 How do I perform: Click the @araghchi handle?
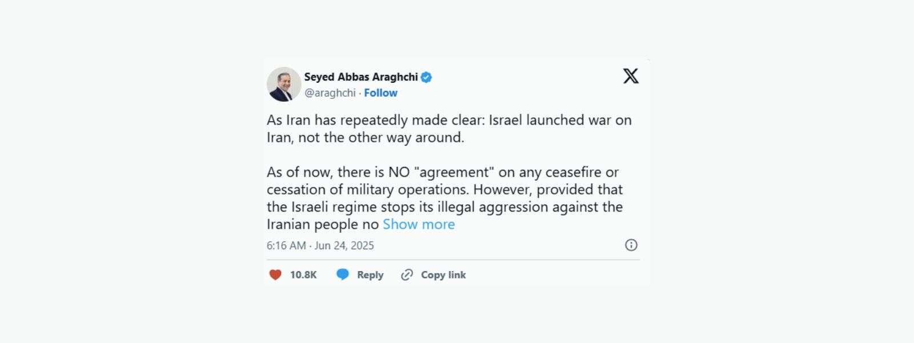[x=330, y=93]
